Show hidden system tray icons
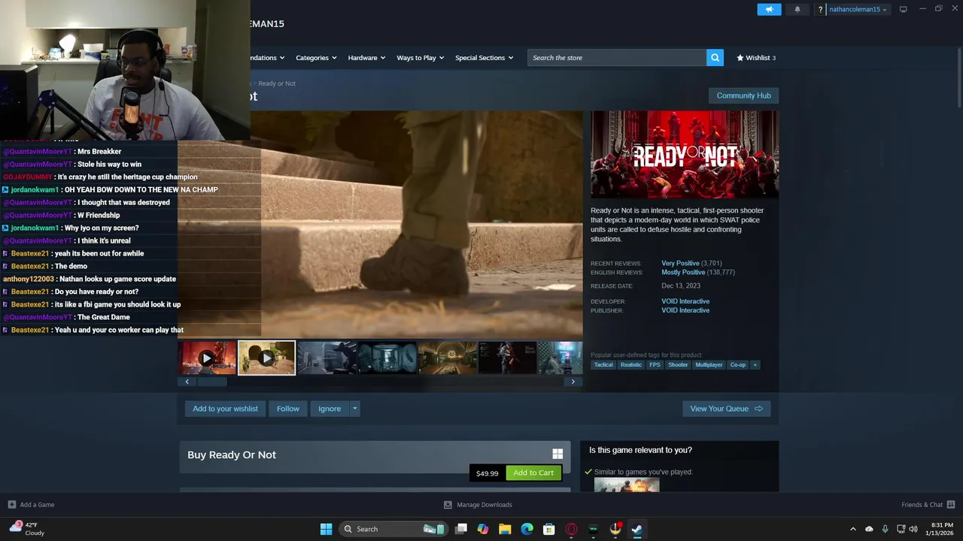 pyautogui.click(x=852, y=529)
